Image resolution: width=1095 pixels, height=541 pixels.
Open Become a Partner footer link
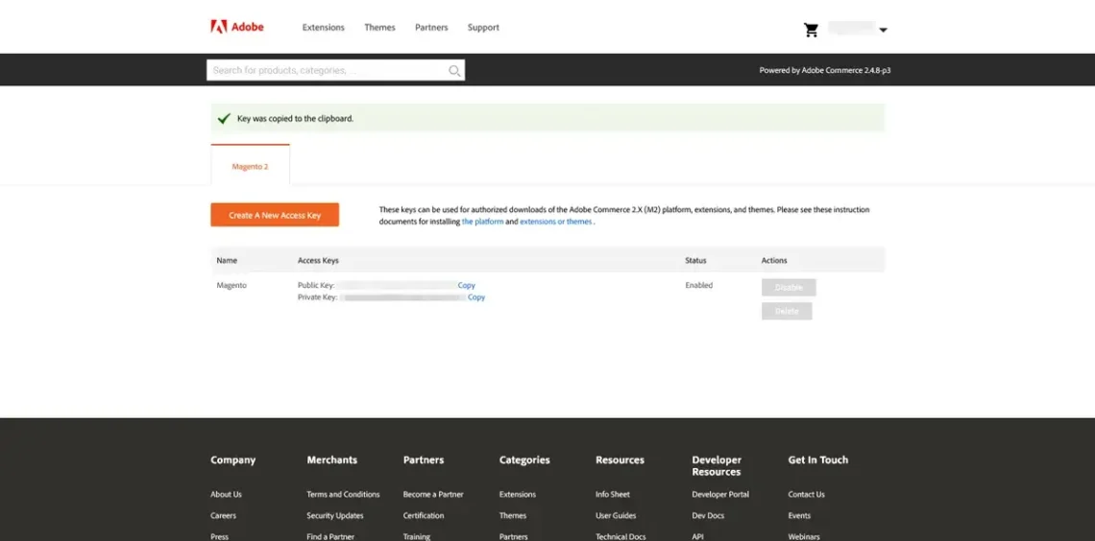(433, 494)
